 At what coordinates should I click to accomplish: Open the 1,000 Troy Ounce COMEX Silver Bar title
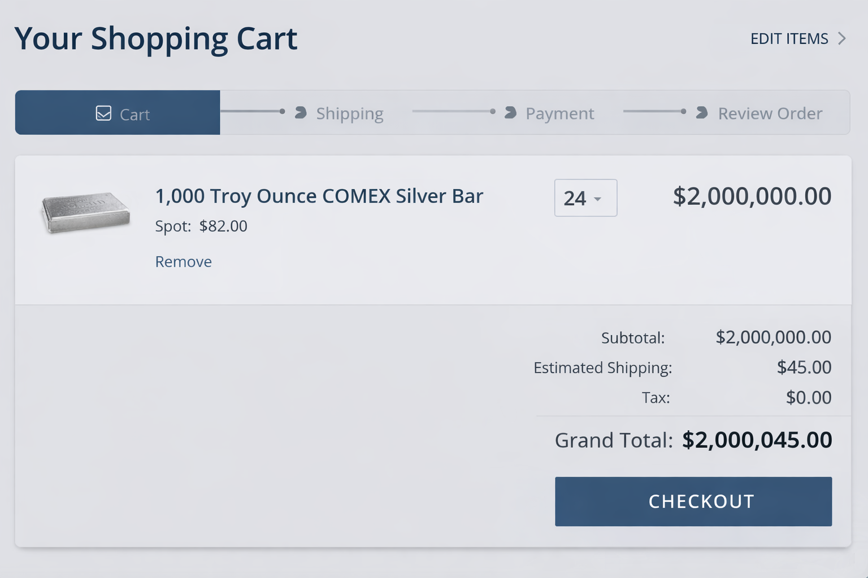click(x=319, y=196)
